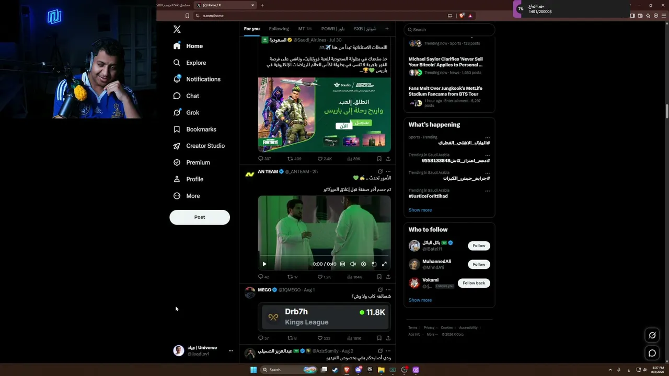Image resolution: width=669 pixels, height=376 pixels.
Task: Click the X logo in the sidebar
Action: 177,30
